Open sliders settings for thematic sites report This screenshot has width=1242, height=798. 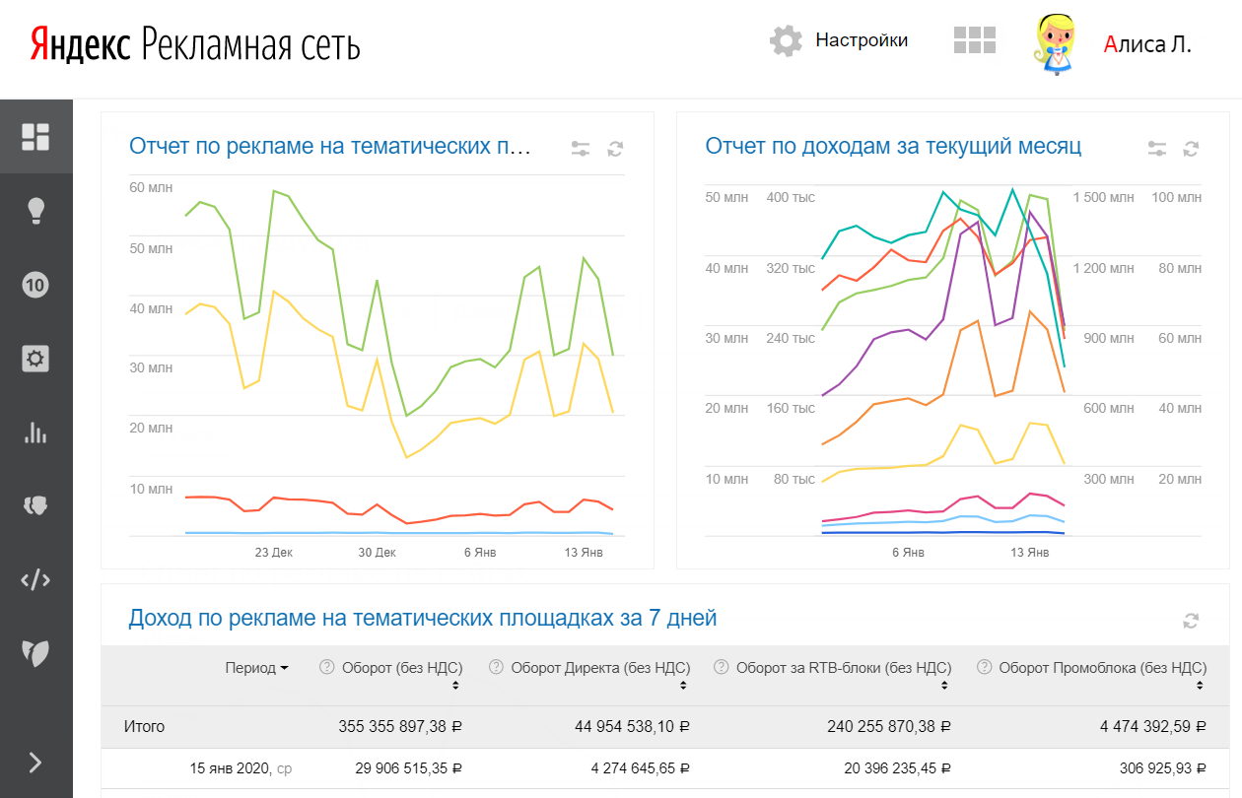click(581, 149)
